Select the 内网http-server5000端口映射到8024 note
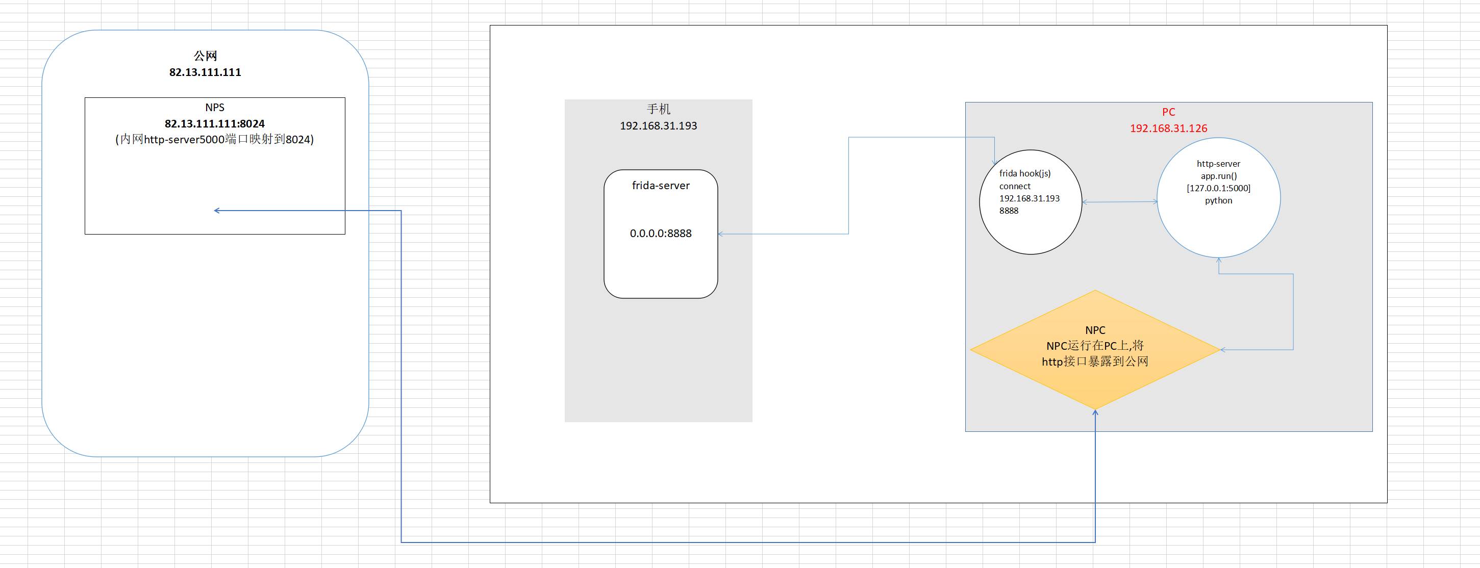This screenshot has width=1480, height=568. coord(215,140)
